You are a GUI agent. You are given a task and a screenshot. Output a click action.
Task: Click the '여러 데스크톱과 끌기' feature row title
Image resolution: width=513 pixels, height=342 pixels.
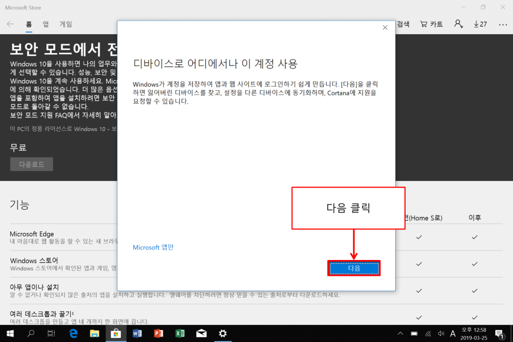[x=42, y=314]
